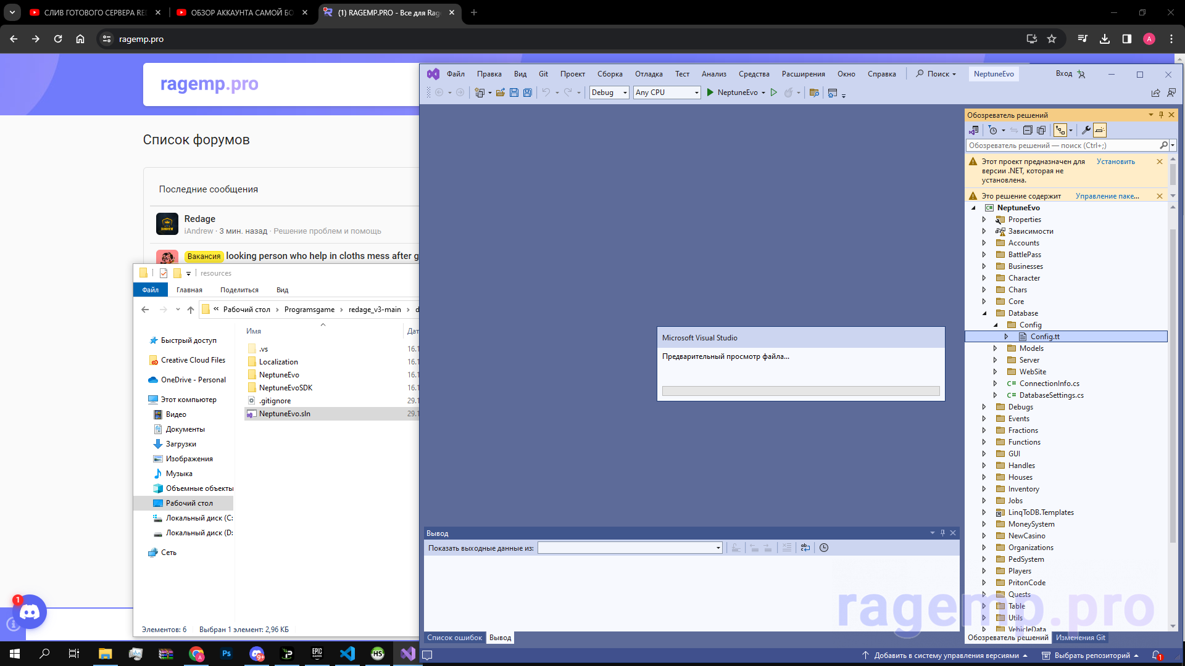Click Chrome downloads icon in the toolbar
This screenshot has width=1185, height=666.
click(1105, 39)
